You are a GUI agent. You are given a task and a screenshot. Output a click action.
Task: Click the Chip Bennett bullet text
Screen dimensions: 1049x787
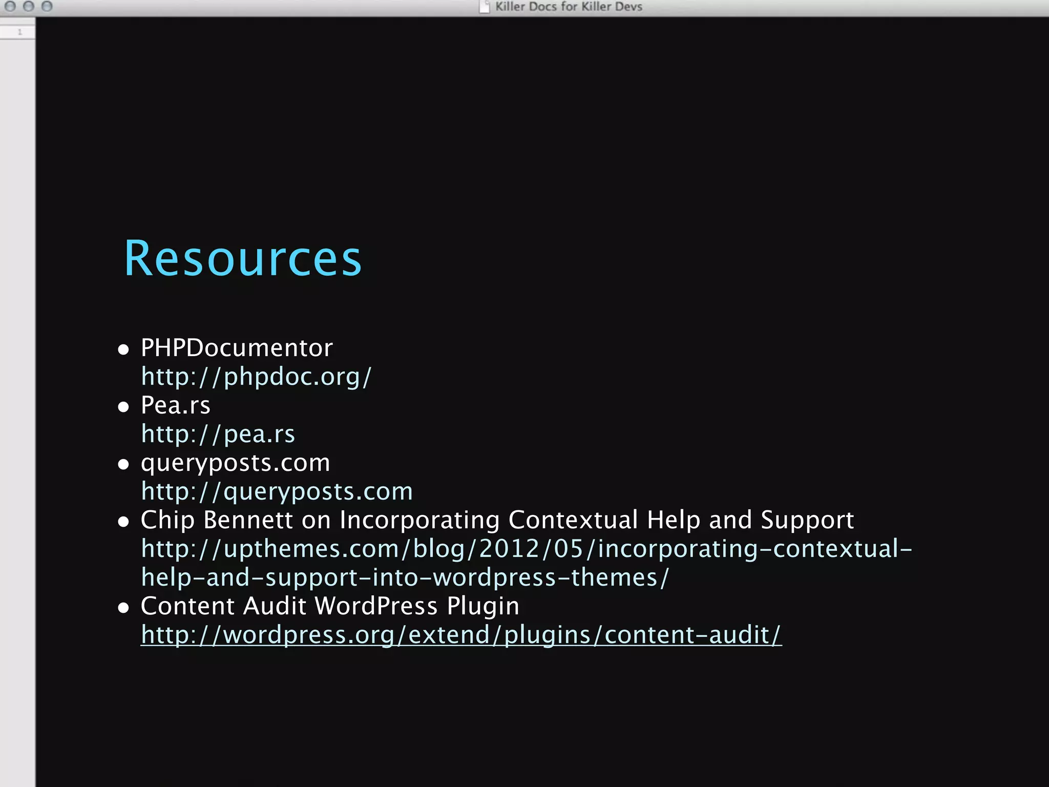(x=497, y=521)
